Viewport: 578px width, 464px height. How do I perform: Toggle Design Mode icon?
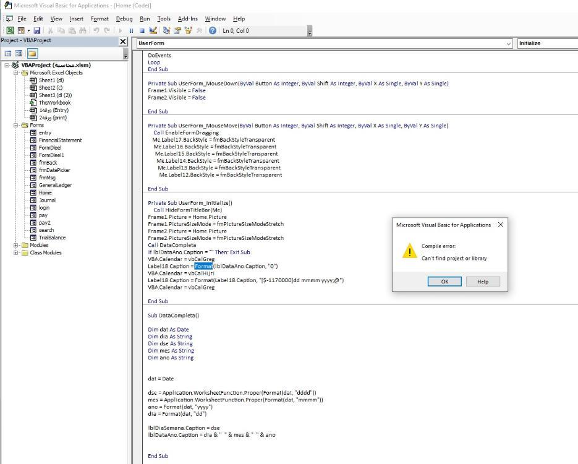[x=153, y=30]
